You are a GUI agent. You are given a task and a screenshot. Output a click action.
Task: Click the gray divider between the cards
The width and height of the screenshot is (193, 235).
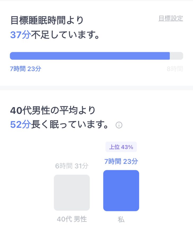click(x=97, y=88)
